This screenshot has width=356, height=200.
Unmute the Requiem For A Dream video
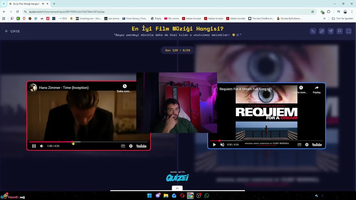click(222, 145)
